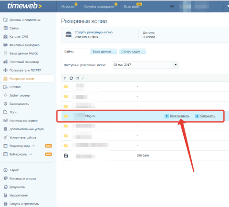This screenshot has height=207, width=229.
Task: Open the Каталог CMS briefcase icon
Action: [5, 37]
